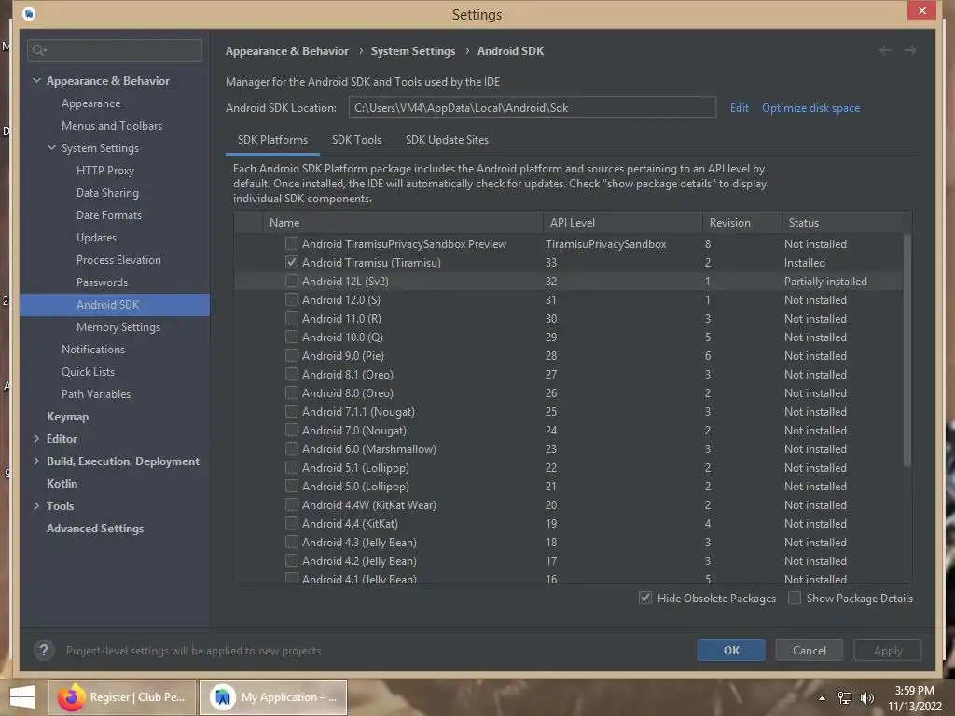The width and height of the screenshot is (955, 716).
Task: Open Windows Start menu
Action: pyautogui.click(x=22, y=697)
